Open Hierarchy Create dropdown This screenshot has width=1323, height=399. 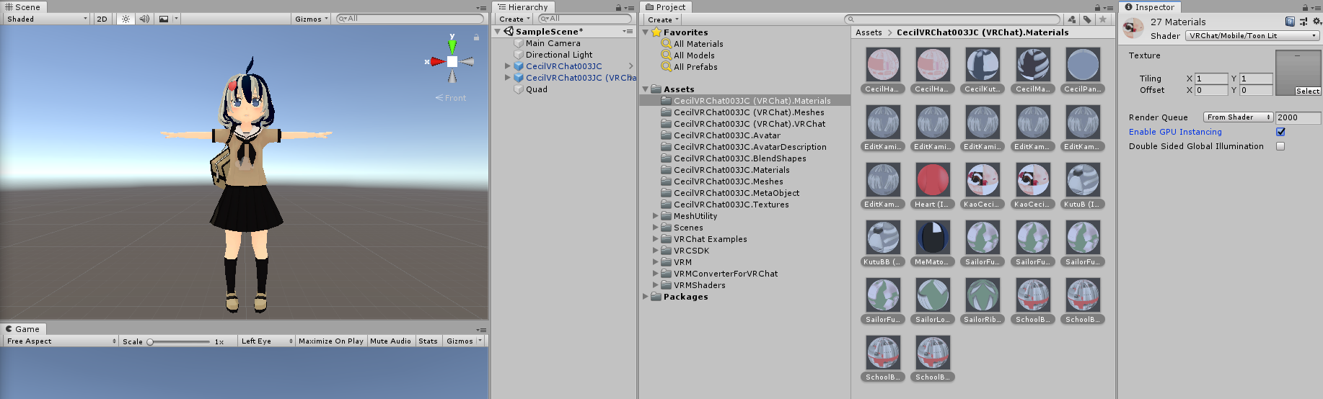tap(515, 19)
